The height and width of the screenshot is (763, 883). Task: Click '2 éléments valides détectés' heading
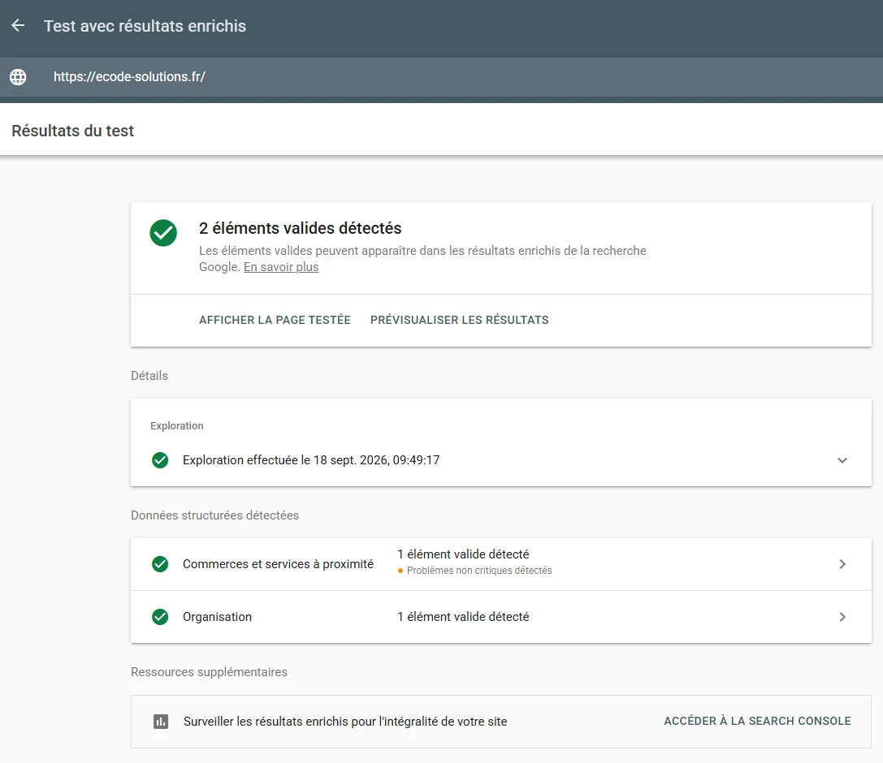point(300,228)
